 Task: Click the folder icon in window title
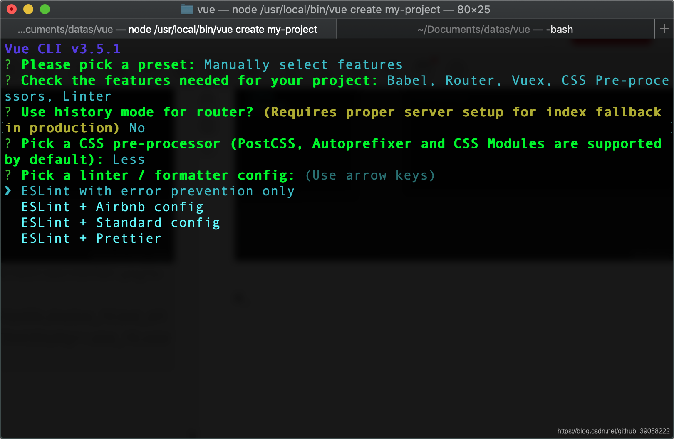click(187, 9)
